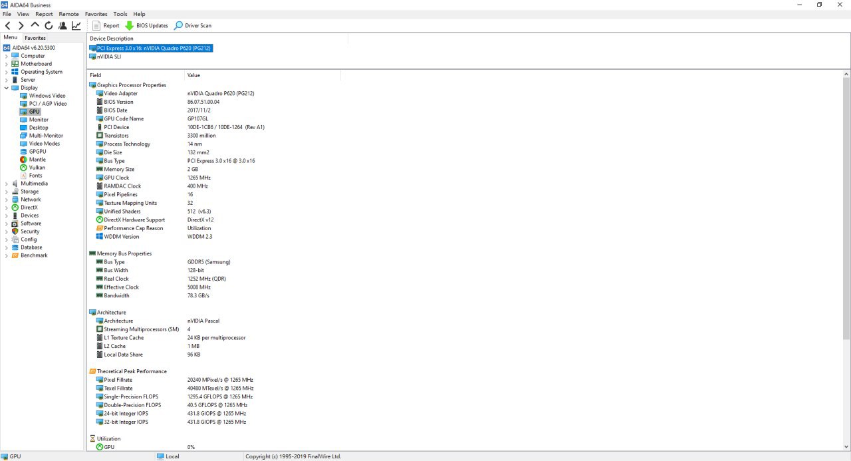Open the Help menu

[139, 14]
